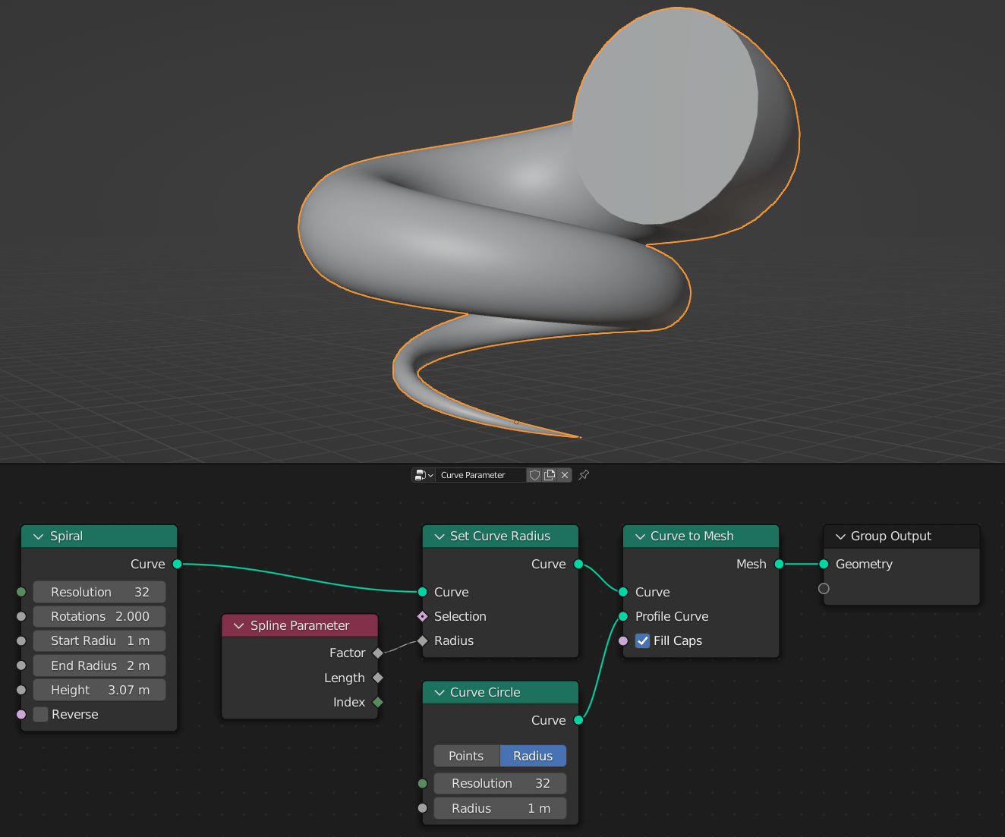Screen dimensions: 1005x837
Task: Click the Rotations value slider on Spiral
Action: click(x=99, y=616)
